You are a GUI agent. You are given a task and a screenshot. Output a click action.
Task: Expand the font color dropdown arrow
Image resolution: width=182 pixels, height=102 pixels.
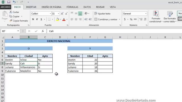pyautogui.click(x=67, y=19)
